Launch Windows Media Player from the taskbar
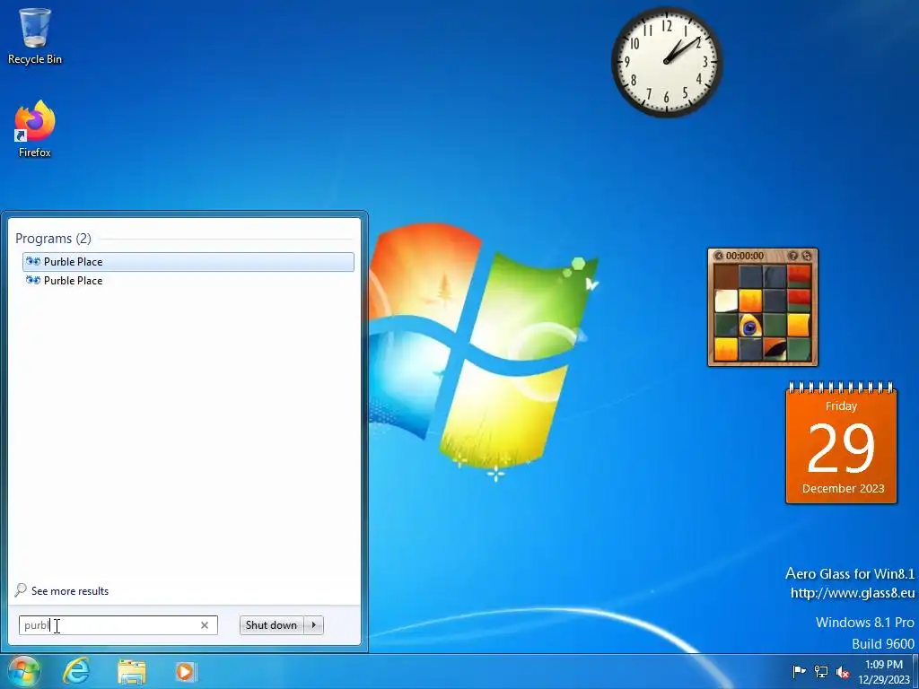The image size is (919, 689). click(185, 671)
